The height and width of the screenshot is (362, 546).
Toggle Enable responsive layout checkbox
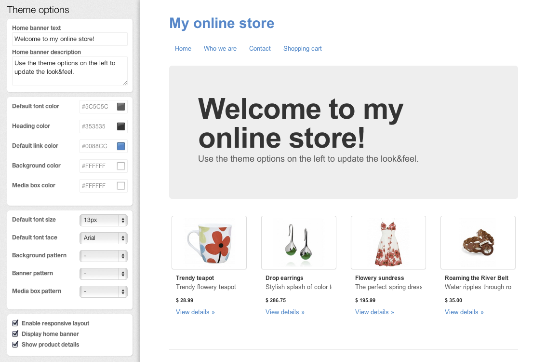coord(15,323)
